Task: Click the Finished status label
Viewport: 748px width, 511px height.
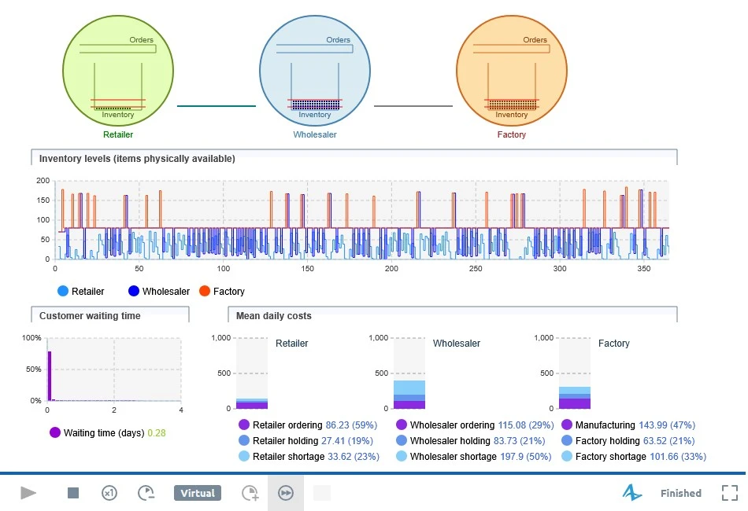Action: (x=681, y=493)
